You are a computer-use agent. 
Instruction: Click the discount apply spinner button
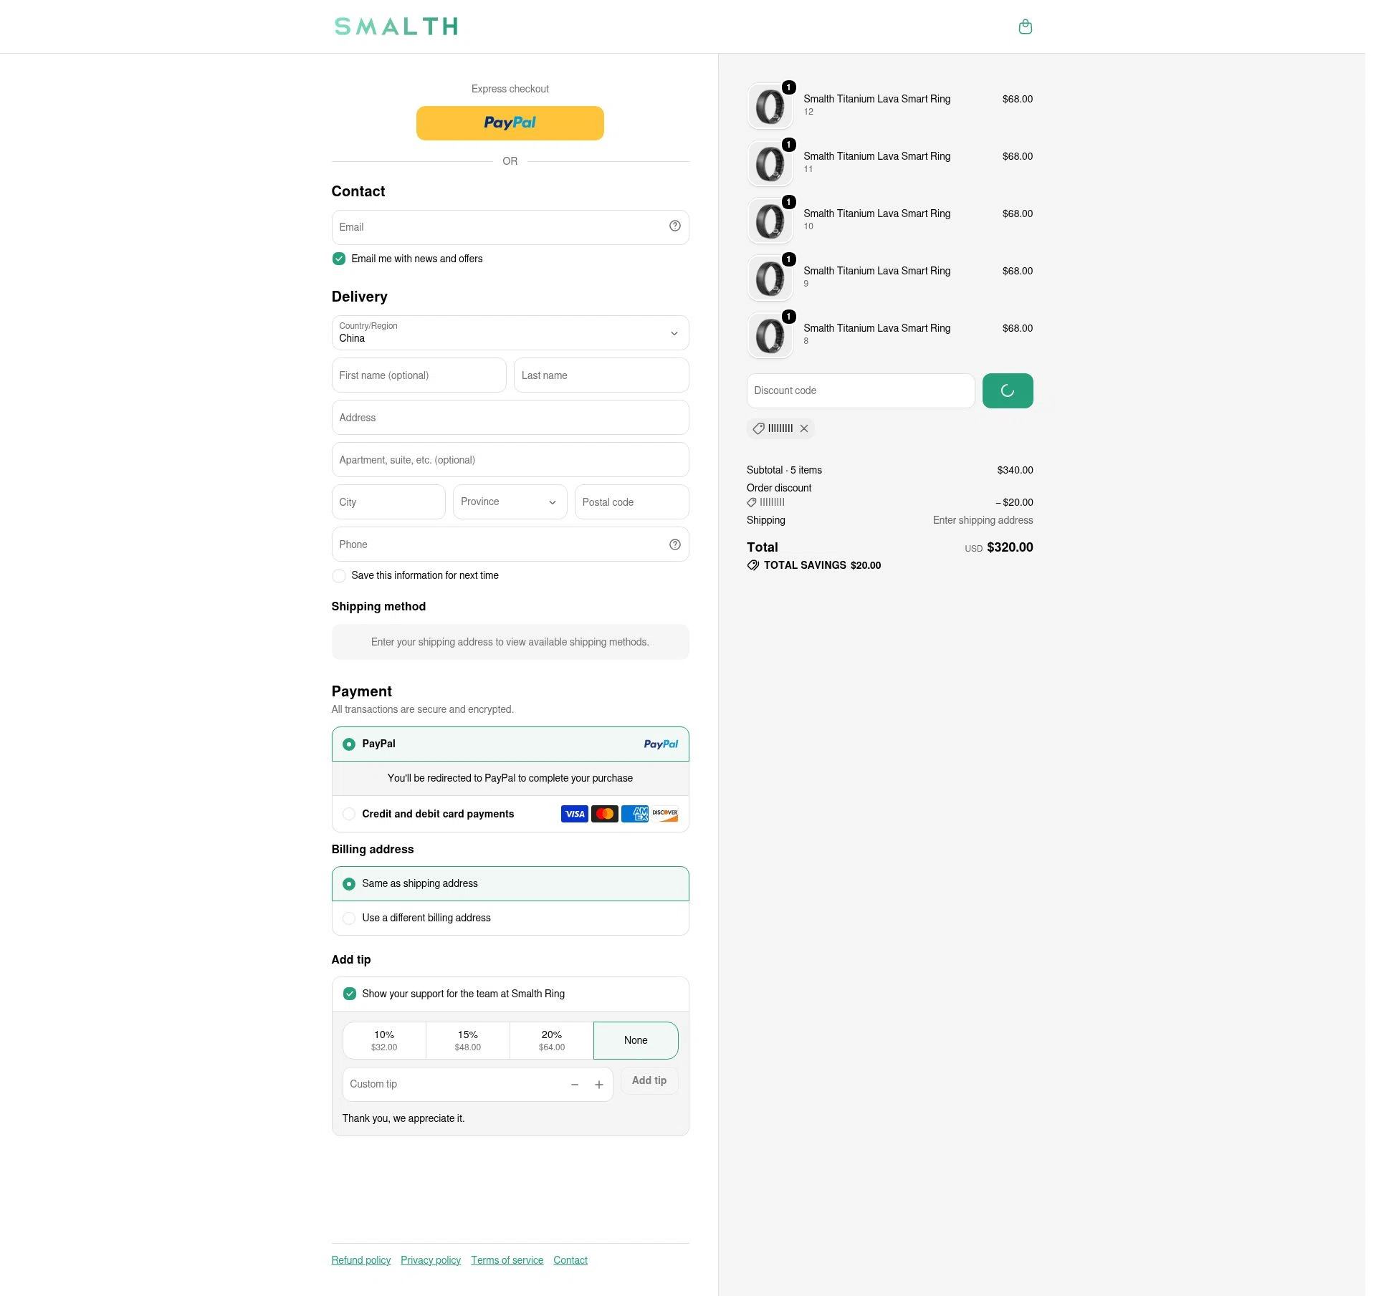(x=1007, y=390)
